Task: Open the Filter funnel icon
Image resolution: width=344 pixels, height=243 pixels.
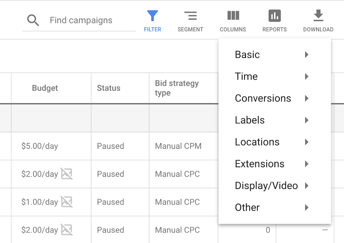Action: click(153, 16)
